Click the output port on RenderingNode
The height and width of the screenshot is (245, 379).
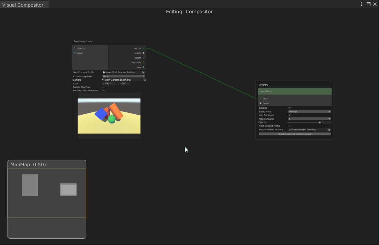pyautogui.click(x=144, y=48)
